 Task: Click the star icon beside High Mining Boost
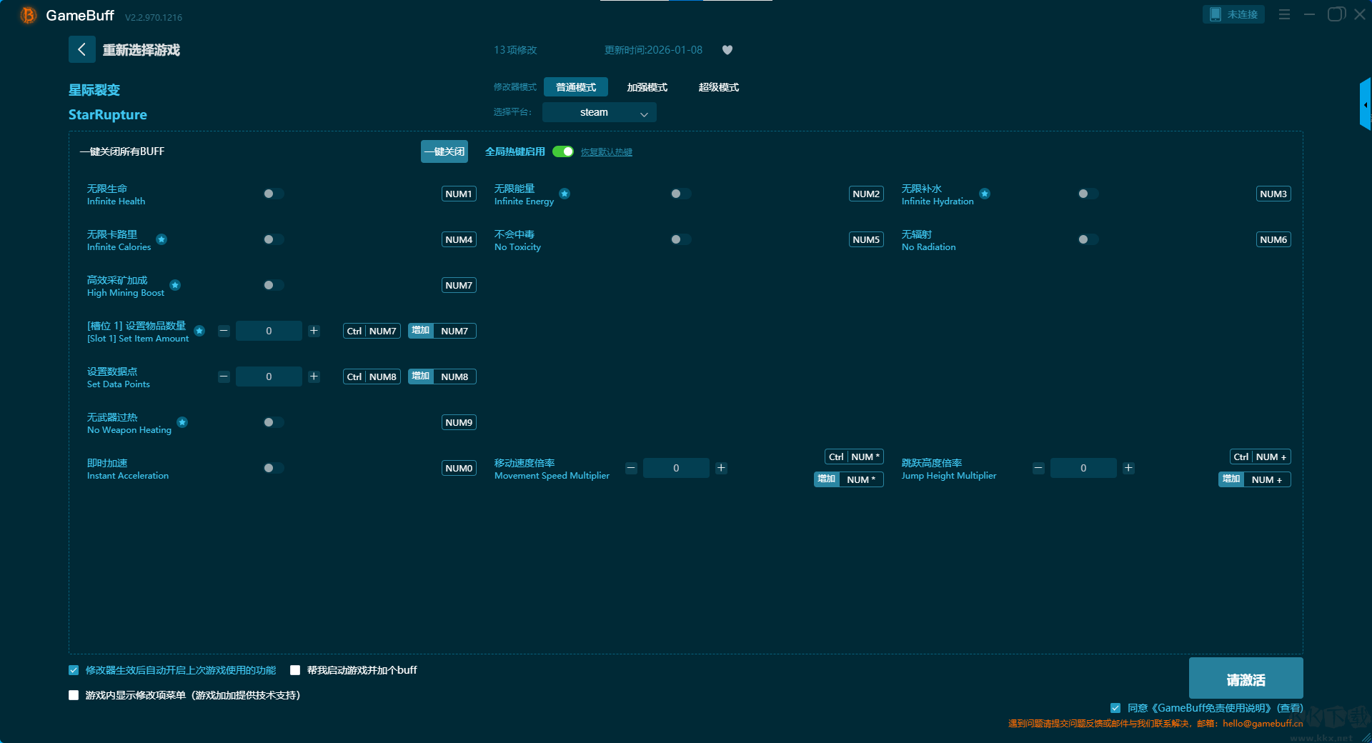coord(175,285)
